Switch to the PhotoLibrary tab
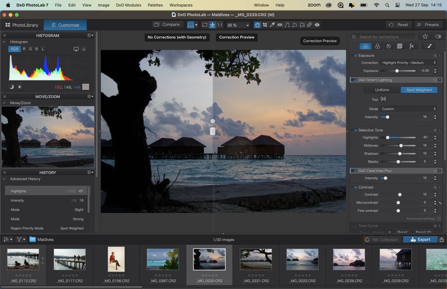The width and height of the screenshot is (447, 289). [22, 25]
